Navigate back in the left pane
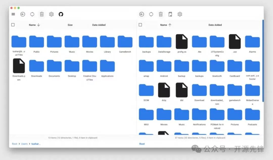This screenshot has height=160, width=273. 22,14
